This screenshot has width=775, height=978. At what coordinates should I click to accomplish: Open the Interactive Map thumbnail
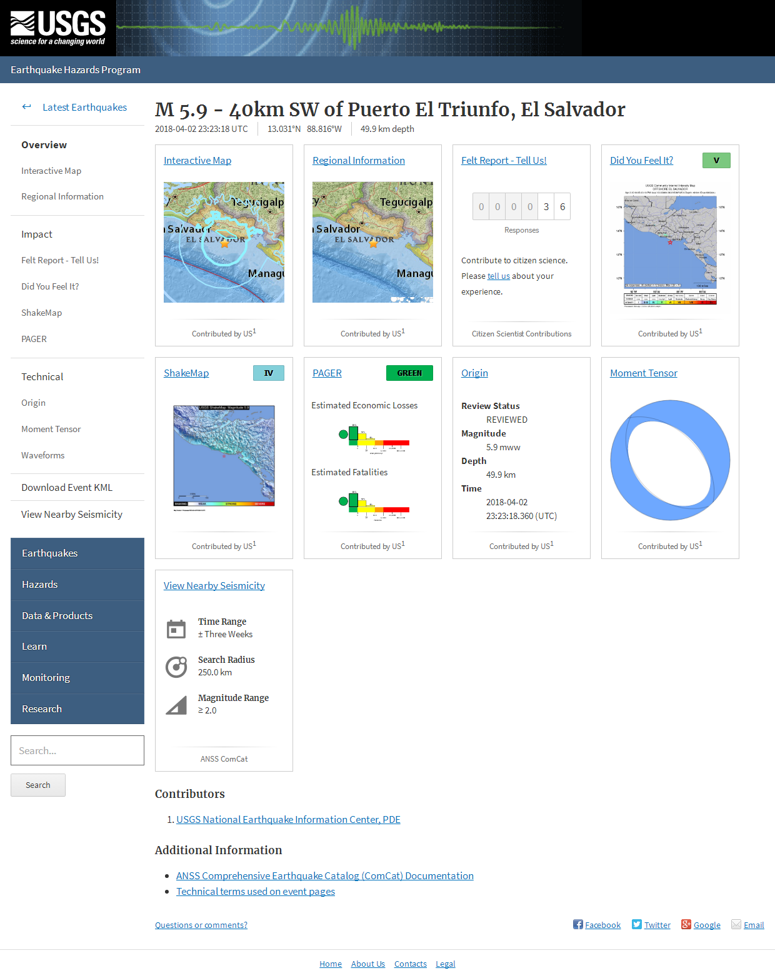click(x=224, y=242)
